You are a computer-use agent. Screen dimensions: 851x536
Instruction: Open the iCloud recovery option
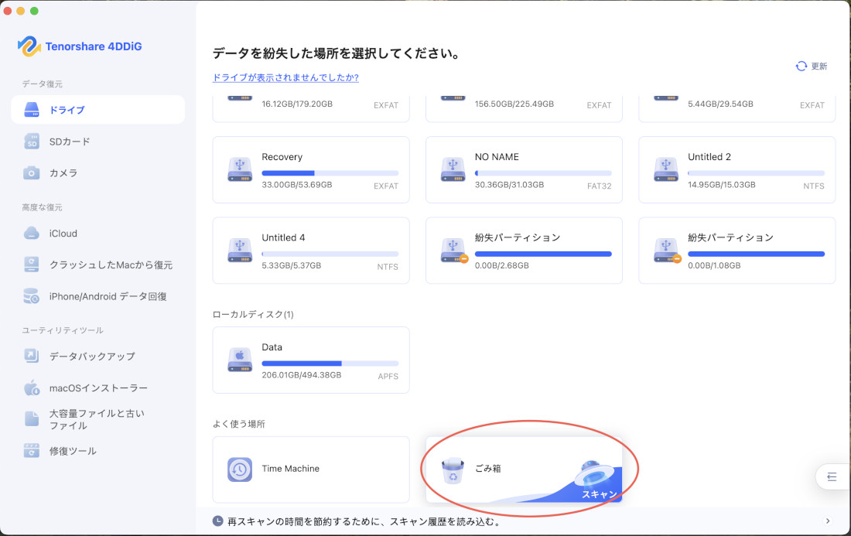[x=97, y=233]
